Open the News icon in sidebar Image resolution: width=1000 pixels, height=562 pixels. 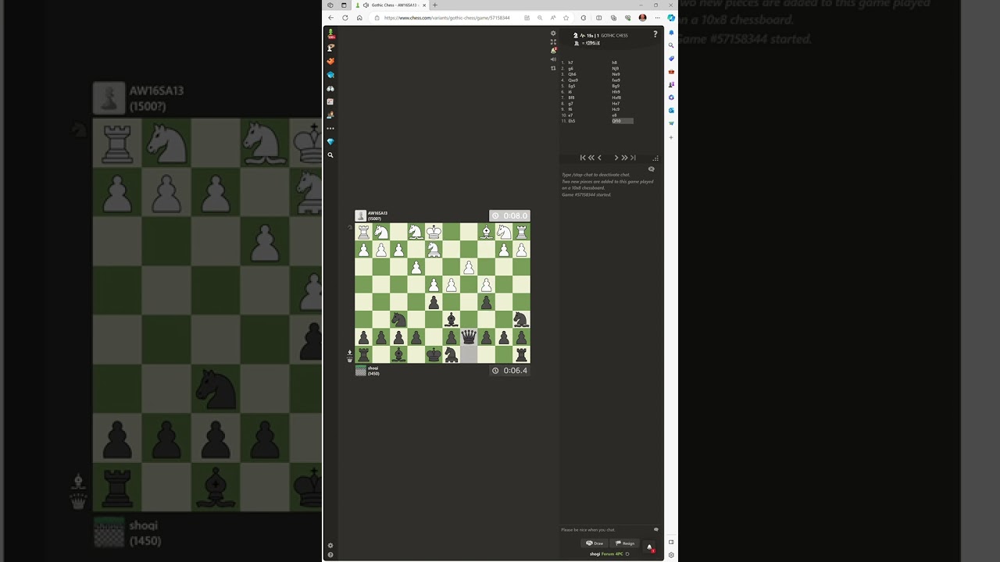[330, 101]
